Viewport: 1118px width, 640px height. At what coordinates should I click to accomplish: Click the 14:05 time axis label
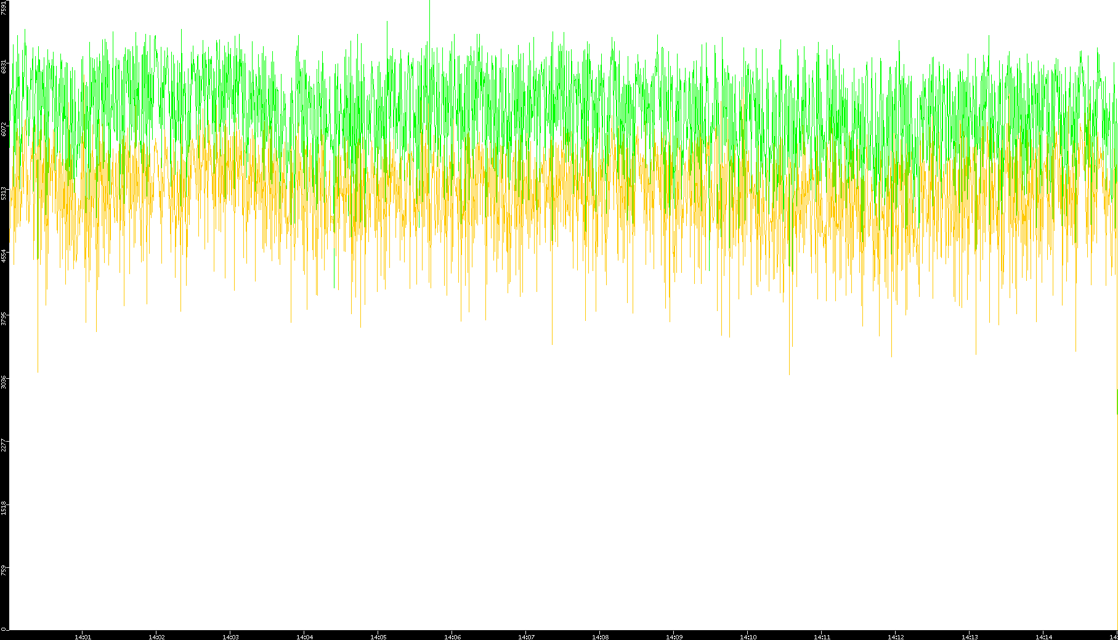point(378,637)
